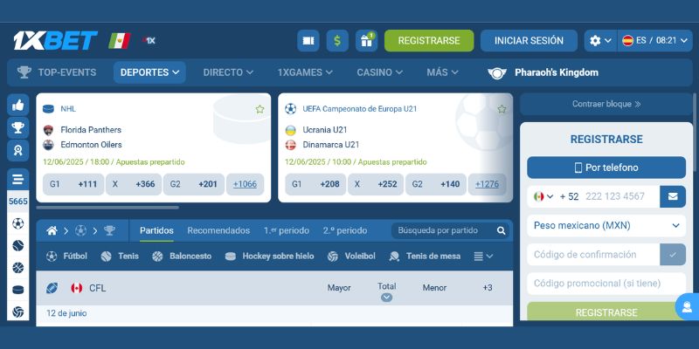Viewport: 699px width, 349px height.
Task: Open Pharaoh's Kingdom promo link
Action: click(543, 72)
